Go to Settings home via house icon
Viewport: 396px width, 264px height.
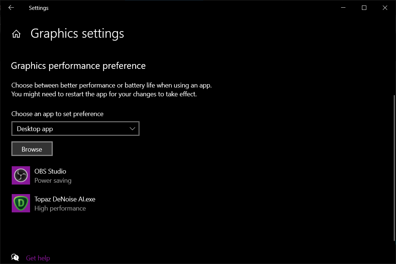(x=16, y=34)
